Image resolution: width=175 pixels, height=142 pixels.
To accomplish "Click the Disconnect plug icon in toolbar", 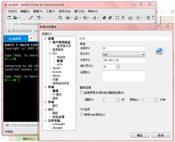I will pos(31,18).
